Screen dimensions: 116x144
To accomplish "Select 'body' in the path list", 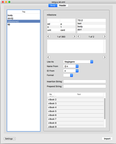I will [91, 26].
